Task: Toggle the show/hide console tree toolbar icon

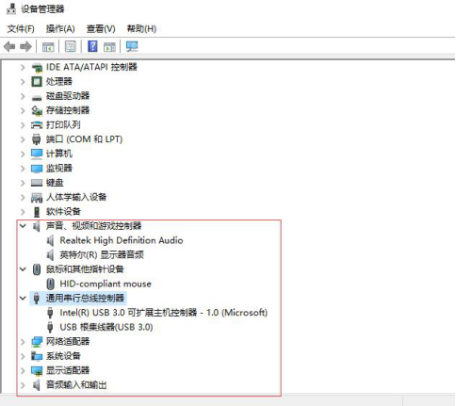Action: (48, 47)
